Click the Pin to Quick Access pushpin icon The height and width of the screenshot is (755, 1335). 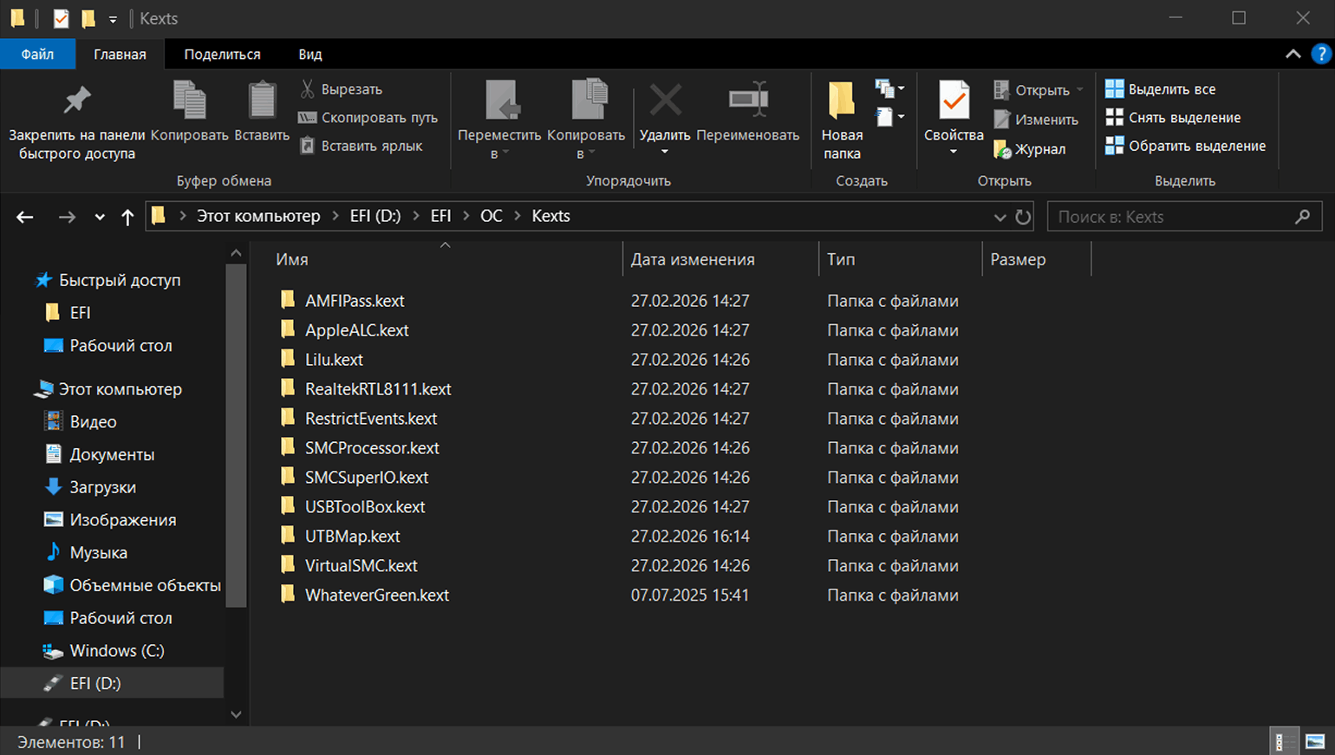pyautogui.click(x=76, y=101)
